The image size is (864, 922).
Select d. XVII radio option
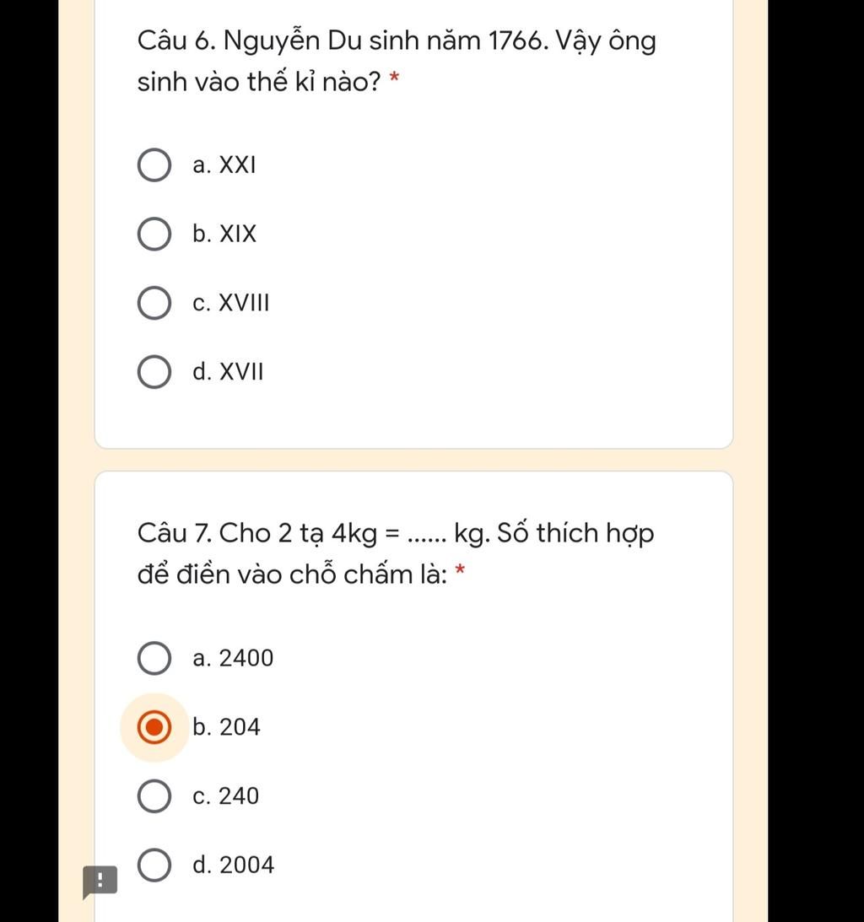(154, 372)
